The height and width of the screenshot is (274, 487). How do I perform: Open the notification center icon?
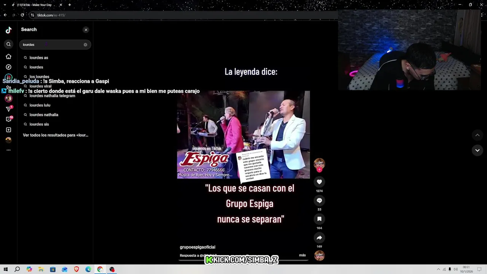(x=479, y=269)
